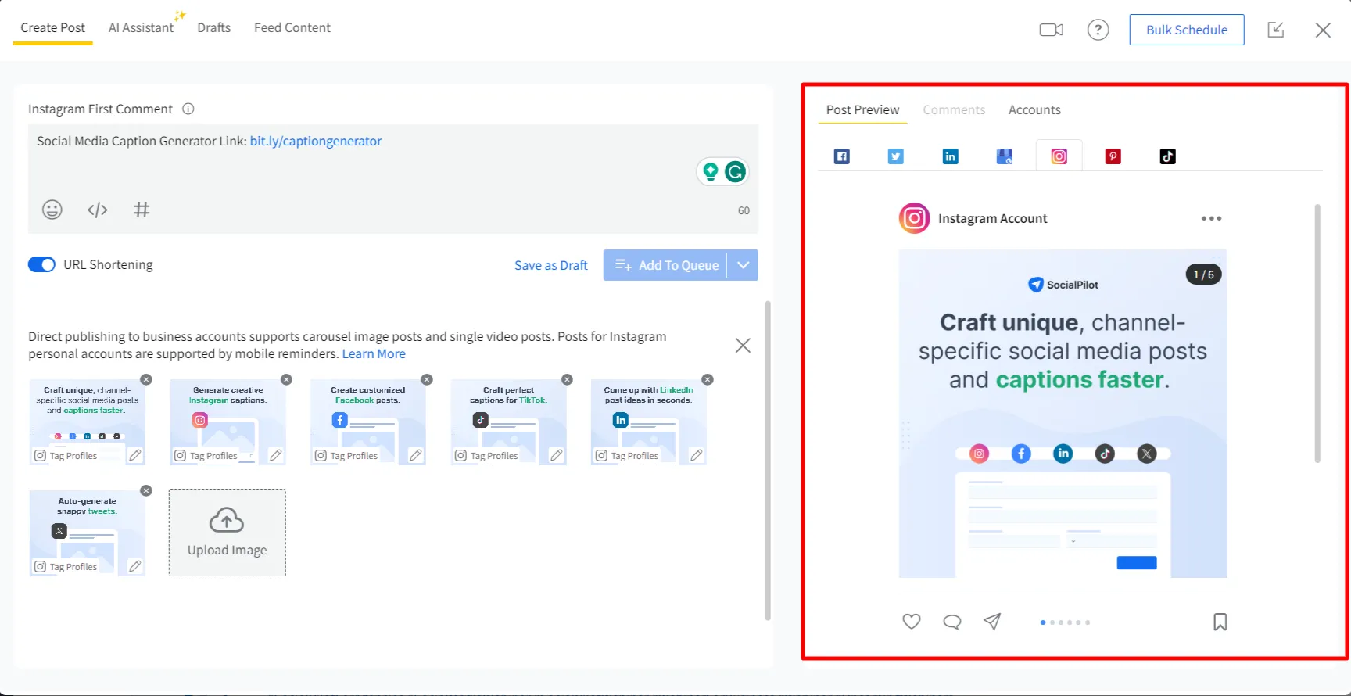Open the emoji picker in comment box

[52, 210]
